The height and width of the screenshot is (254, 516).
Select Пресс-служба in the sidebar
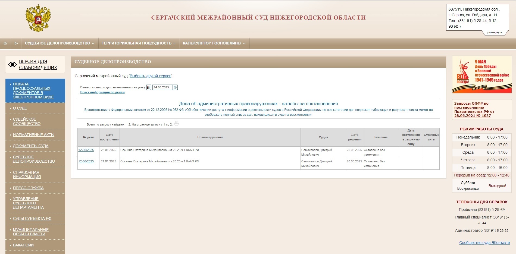pos(28,188)
